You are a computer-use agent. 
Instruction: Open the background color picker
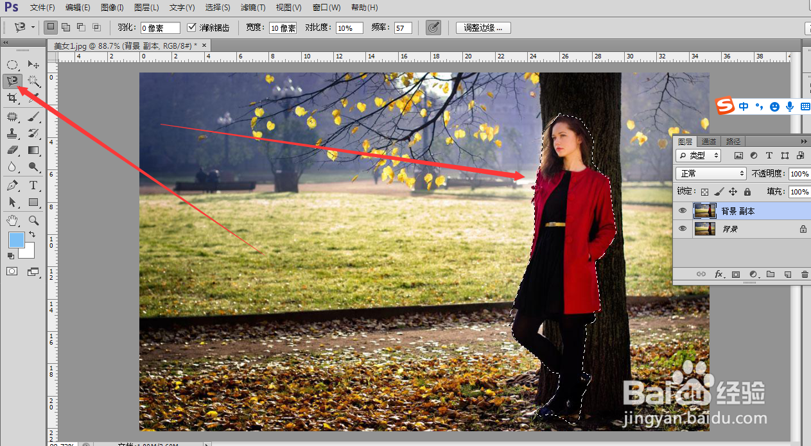[x=29, y=253]
